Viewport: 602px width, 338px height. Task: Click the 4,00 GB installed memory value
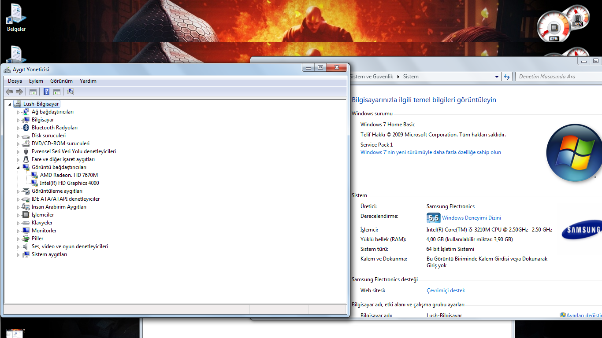tap(470, 239)
